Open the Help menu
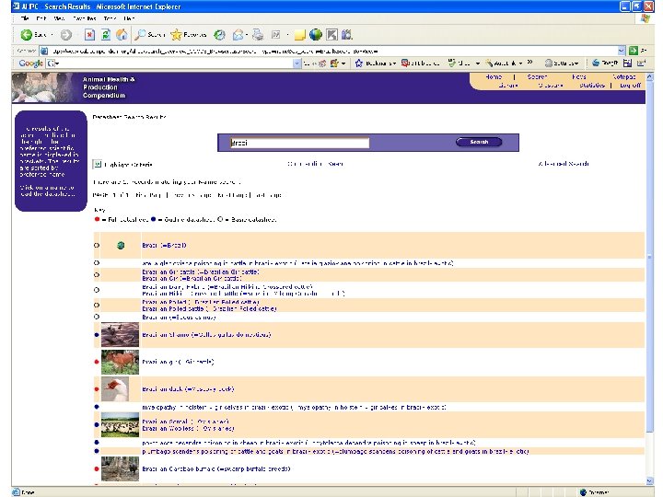The width and height of the screenshot is (663, 497). [129, 18]
